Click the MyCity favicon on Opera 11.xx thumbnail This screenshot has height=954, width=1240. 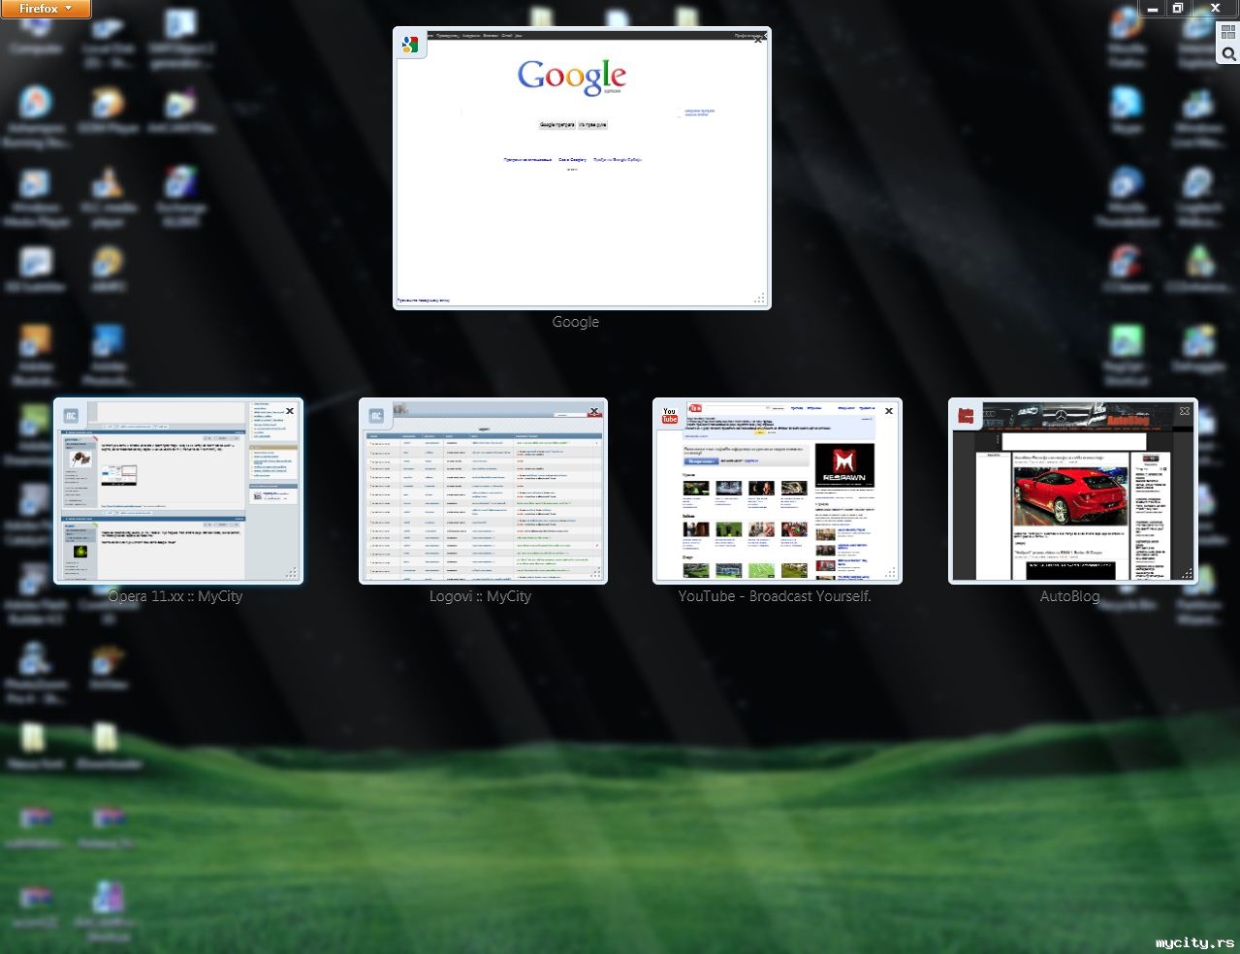(x=71, y=416)
